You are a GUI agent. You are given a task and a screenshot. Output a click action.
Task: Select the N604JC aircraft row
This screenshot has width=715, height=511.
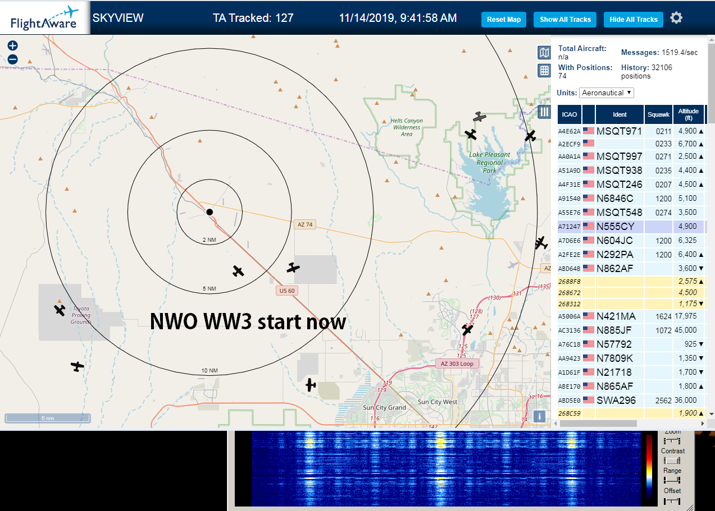tap(631, 240)
